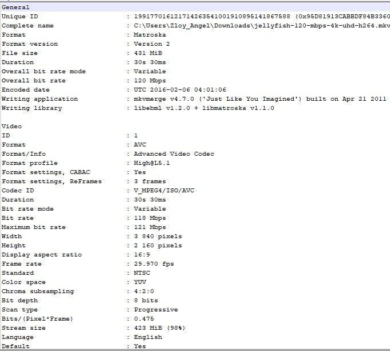Click the Variable overall bit rate mode value
The width and height of the screenshot is (390, 351).
pos(149,72)
